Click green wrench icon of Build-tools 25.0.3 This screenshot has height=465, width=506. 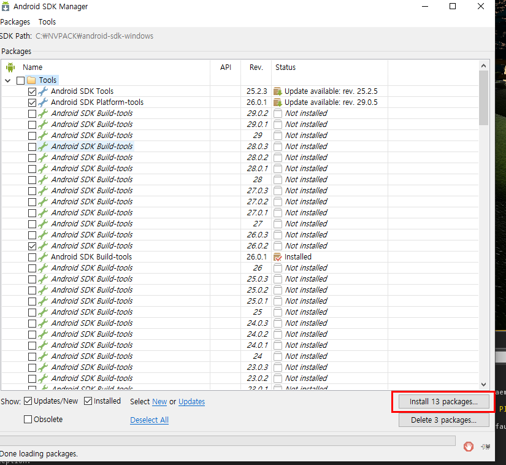tap(43, 279)
